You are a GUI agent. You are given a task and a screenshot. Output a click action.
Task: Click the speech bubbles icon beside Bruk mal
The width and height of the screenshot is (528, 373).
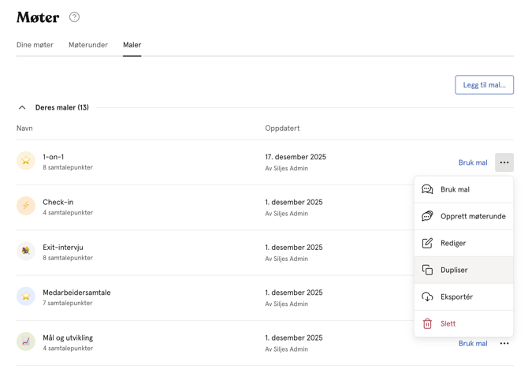coord(427,189)
